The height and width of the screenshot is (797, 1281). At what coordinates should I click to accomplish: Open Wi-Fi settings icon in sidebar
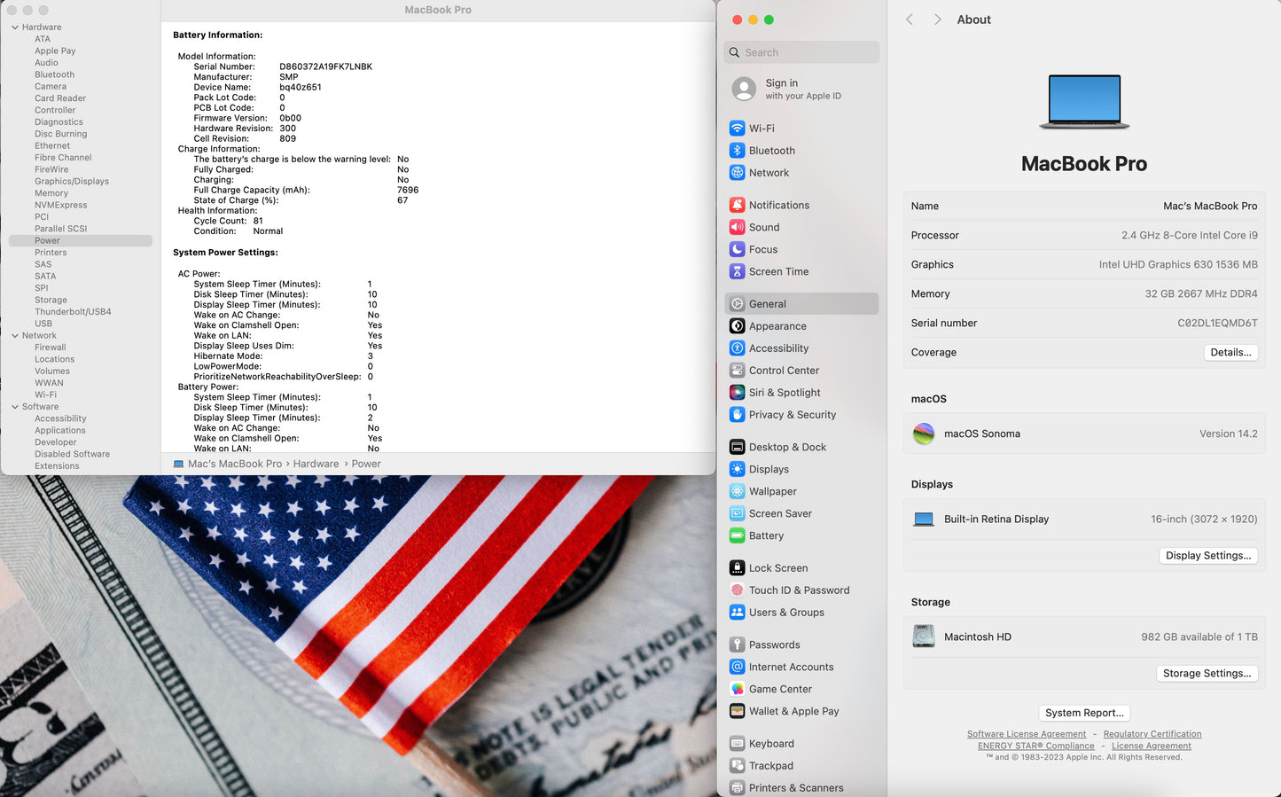point(737,129)
